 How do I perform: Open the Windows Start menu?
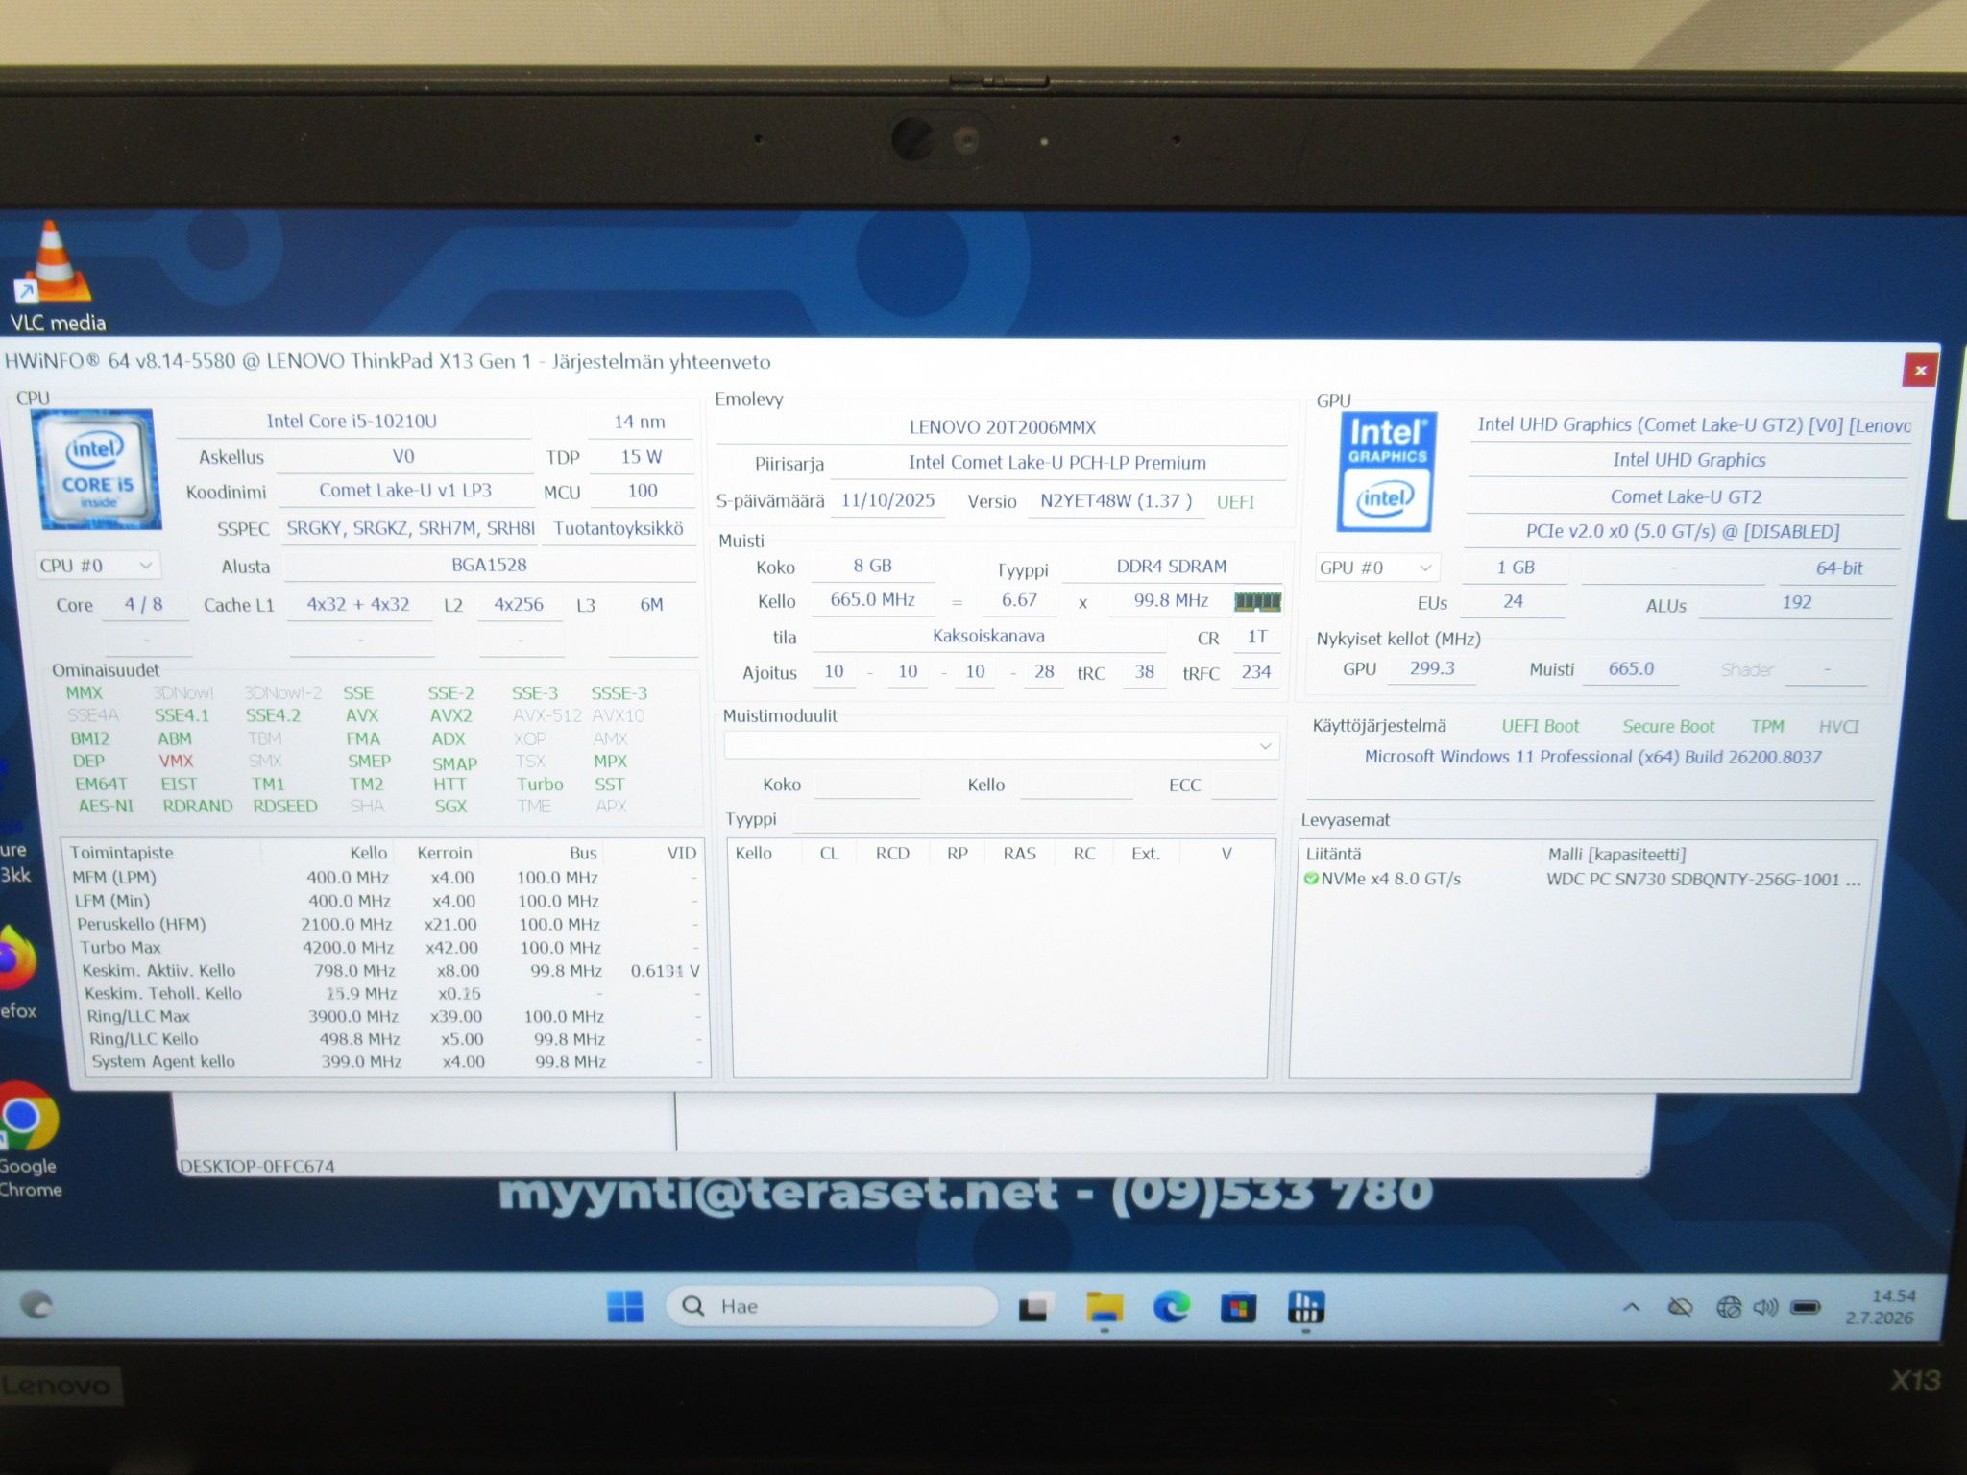[x=625, y=1306]
